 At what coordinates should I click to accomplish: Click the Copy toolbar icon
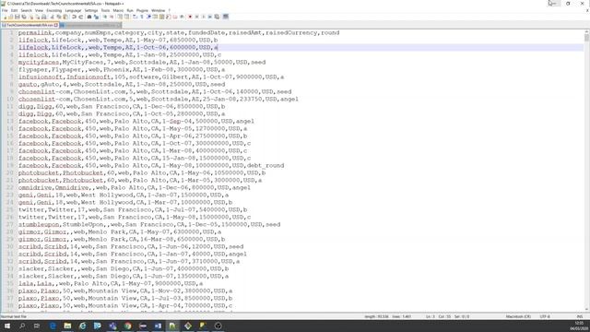click(x=59, y=17)
